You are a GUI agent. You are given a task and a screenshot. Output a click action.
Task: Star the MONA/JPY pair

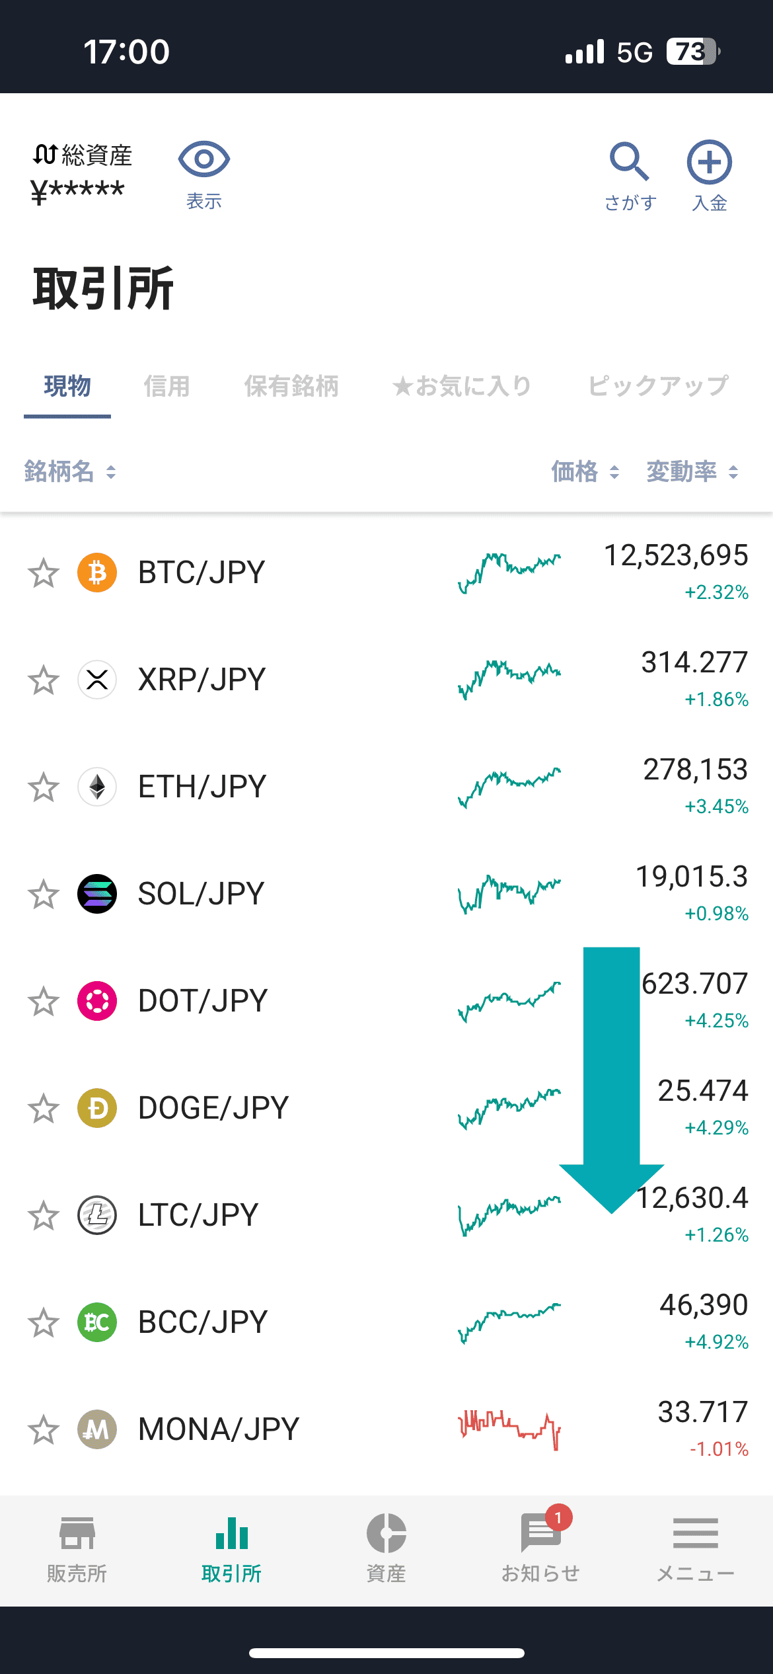(x=44, y=1429)
